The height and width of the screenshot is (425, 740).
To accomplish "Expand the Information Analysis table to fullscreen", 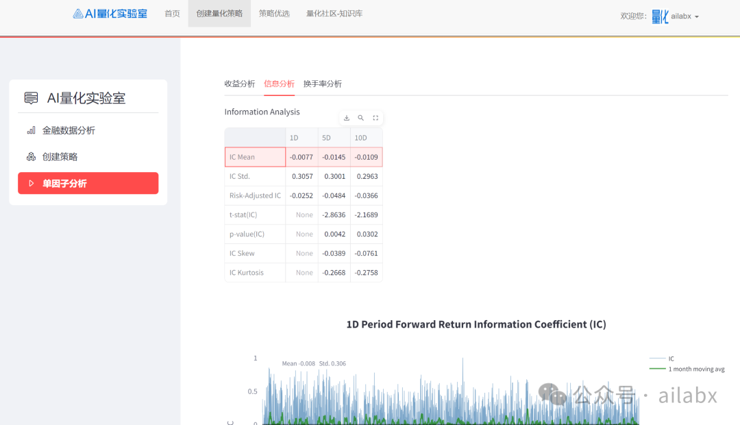I will pos(375,118).
